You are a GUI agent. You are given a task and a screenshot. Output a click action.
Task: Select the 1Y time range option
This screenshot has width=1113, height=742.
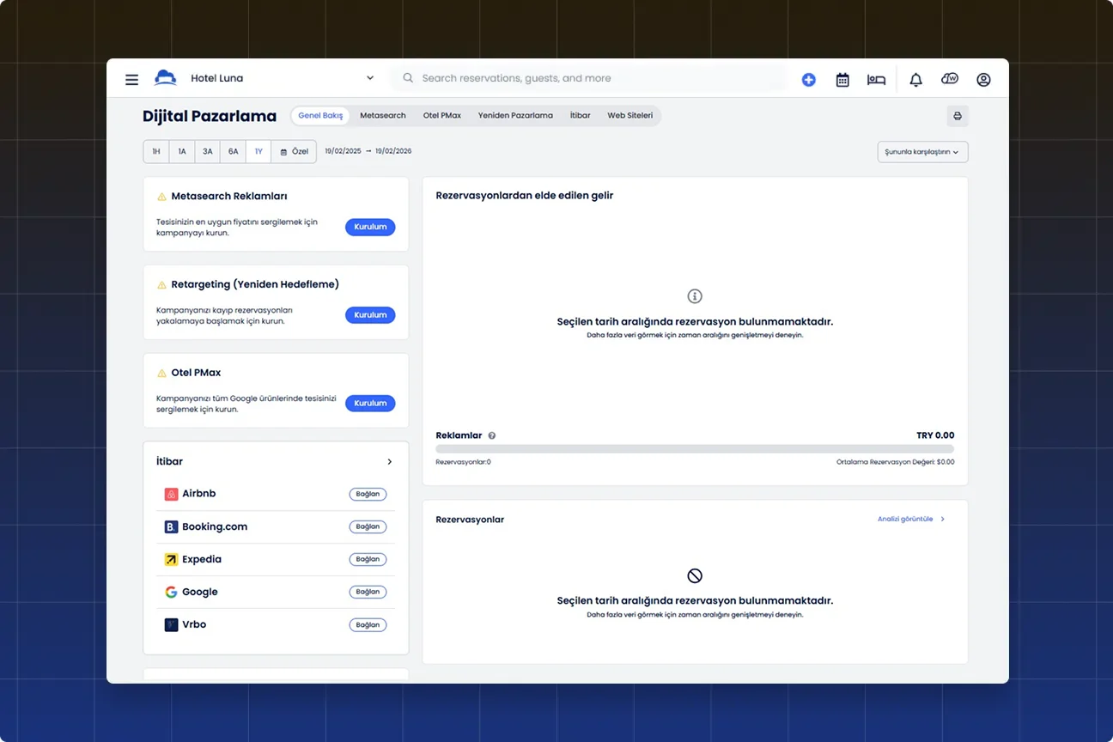[258, 150]
